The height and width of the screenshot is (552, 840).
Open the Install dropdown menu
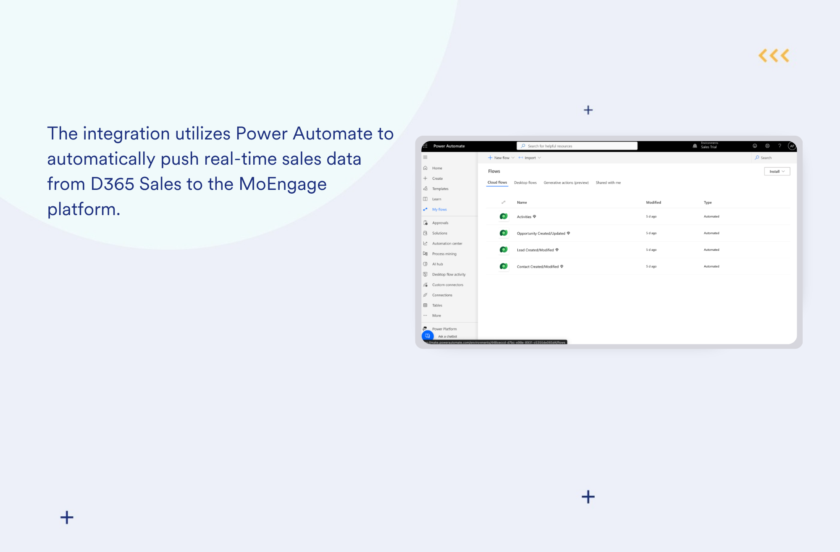pyautogui.click(x=777, y=171)
